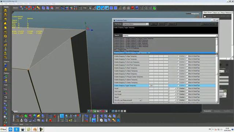
Task: Click the green cube icon in top toolbar
Action: (154, 8)
